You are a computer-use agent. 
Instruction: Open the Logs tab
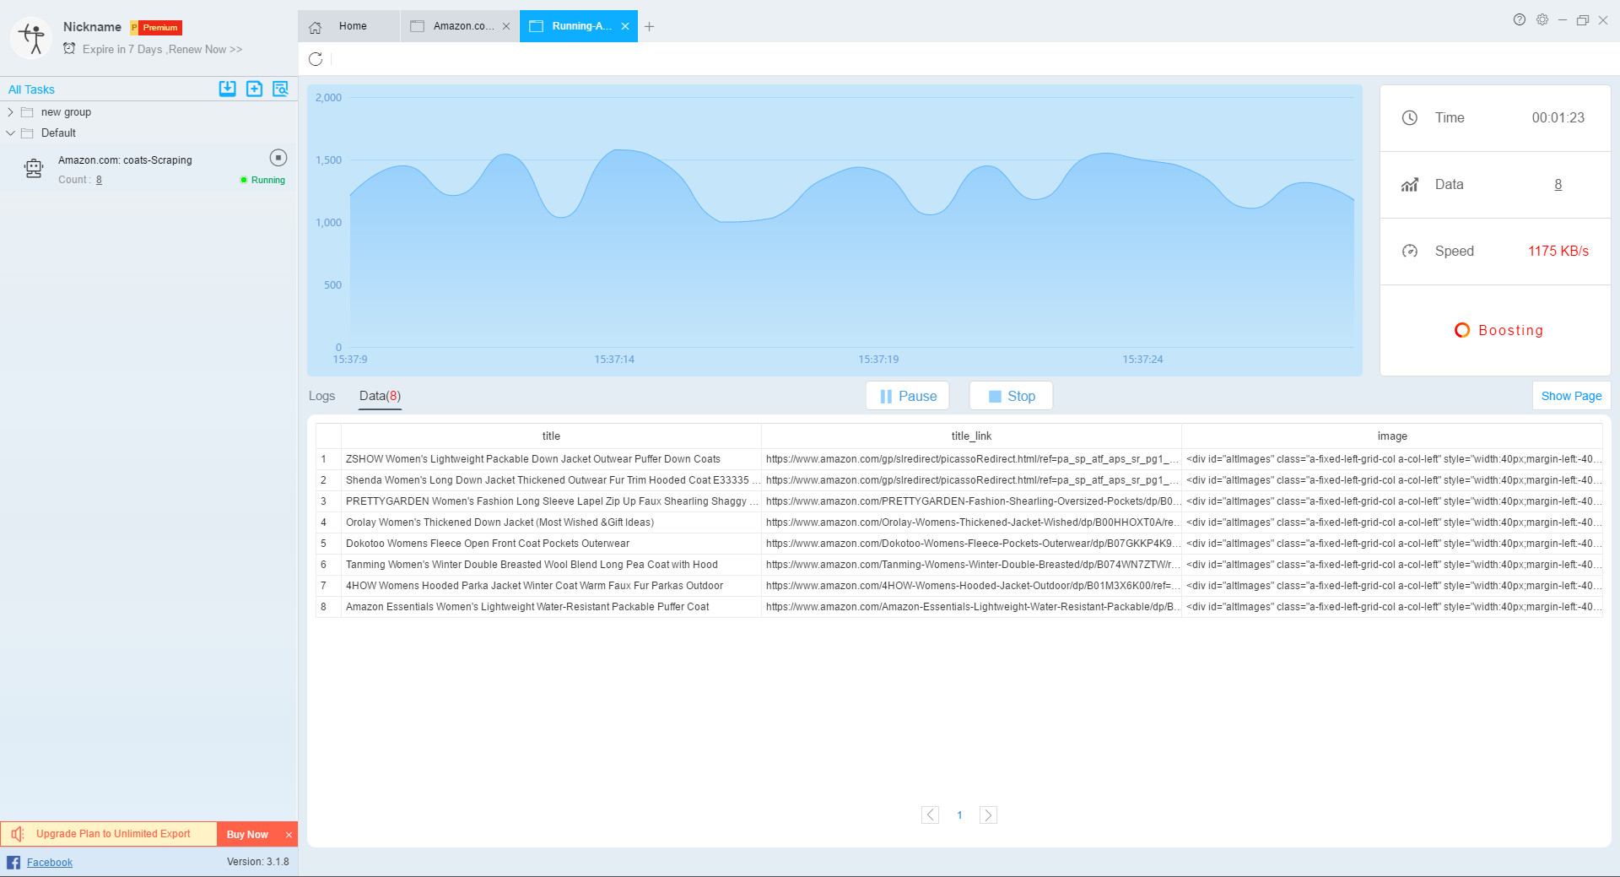point(321,396)
